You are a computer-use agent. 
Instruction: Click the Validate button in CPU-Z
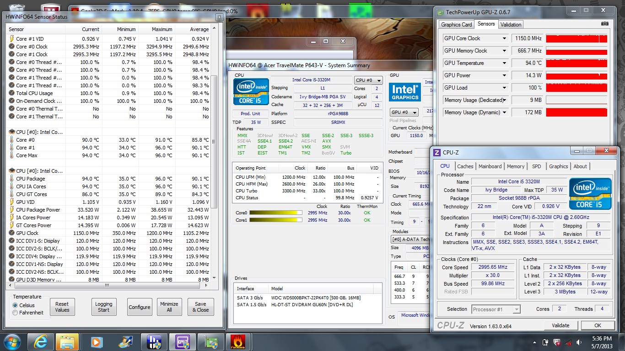561,325
